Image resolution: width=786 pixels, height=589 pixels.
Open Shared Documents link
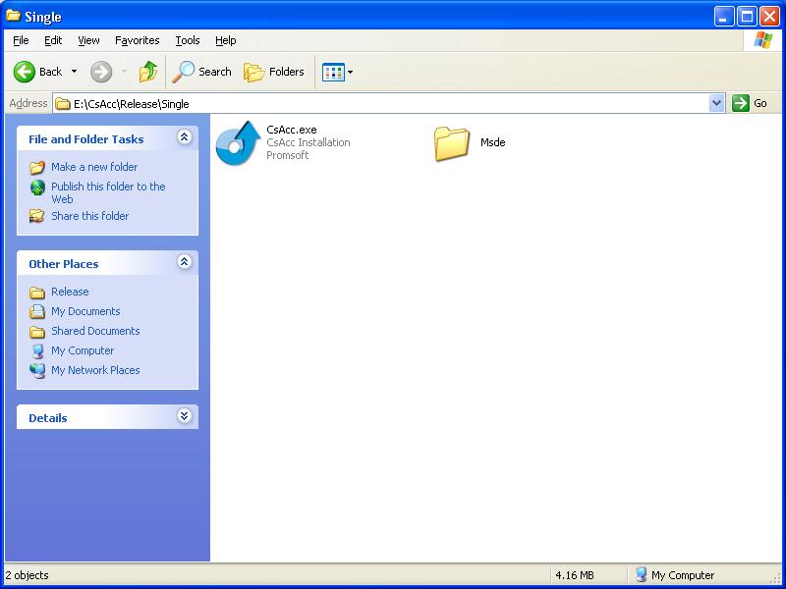95,331
